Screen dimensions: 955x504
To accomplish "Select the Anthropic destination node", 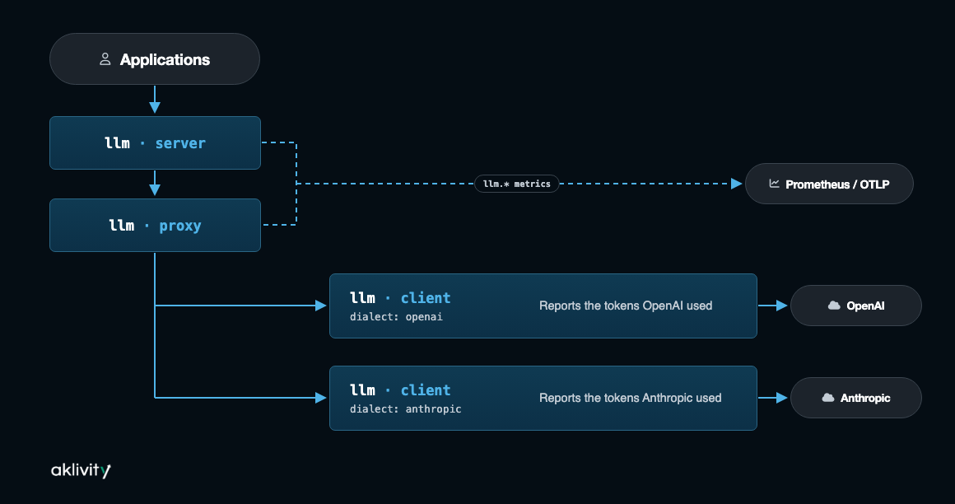I will point(855,397).
